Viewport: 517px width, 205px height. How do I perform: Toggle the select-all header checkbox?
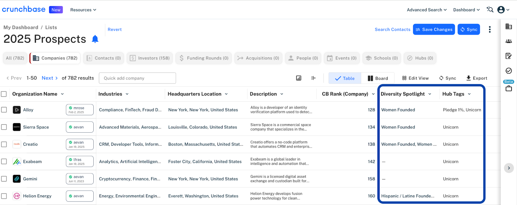4,94
